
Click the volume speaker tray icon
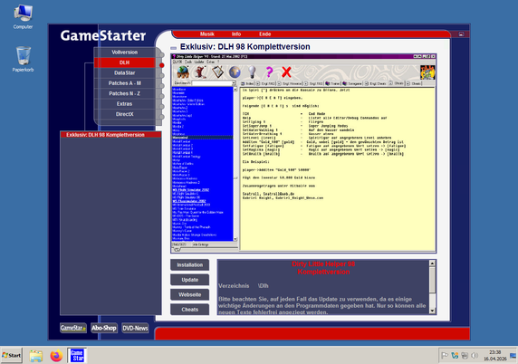point(475,356)
